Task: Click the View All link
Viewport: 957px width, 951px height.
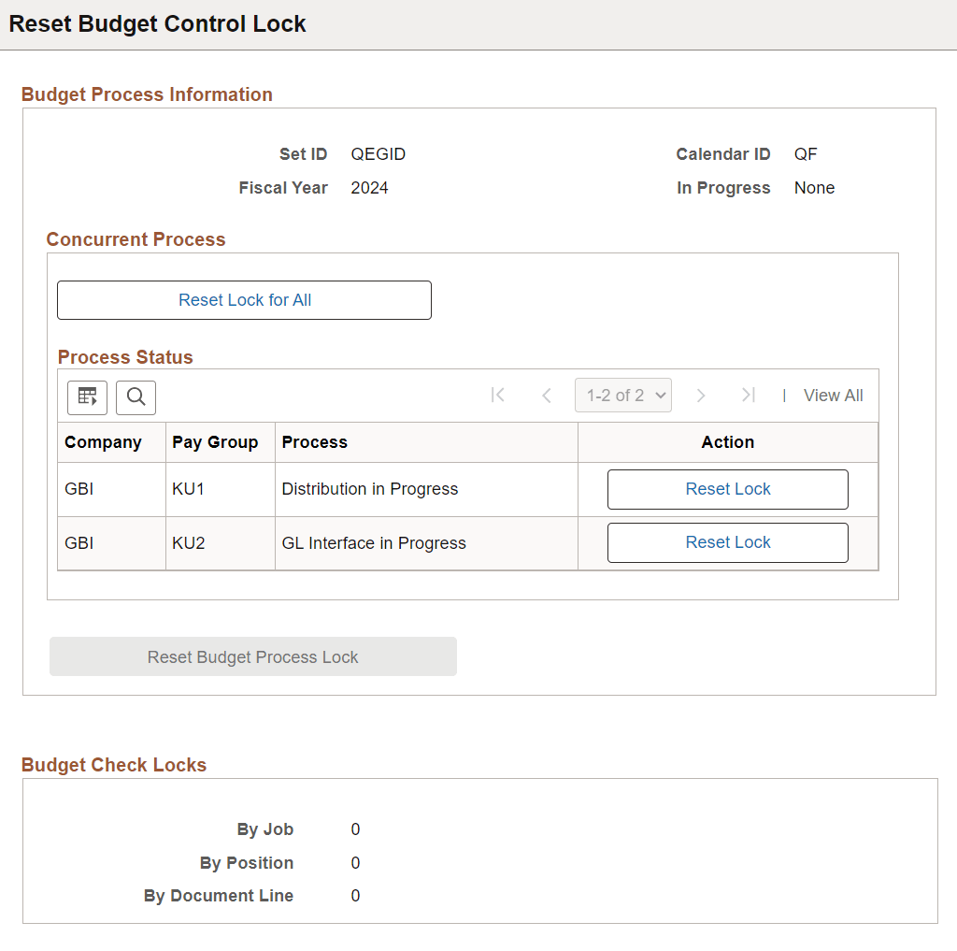Action: click(x=833, y=395)
